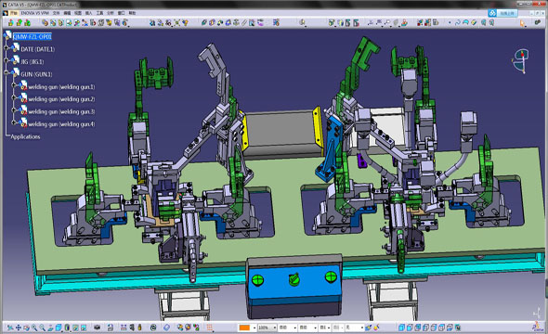Open the Isometric quick view icon
The image size is (548, 334).
pyautogui.click(x=59, y=328)
